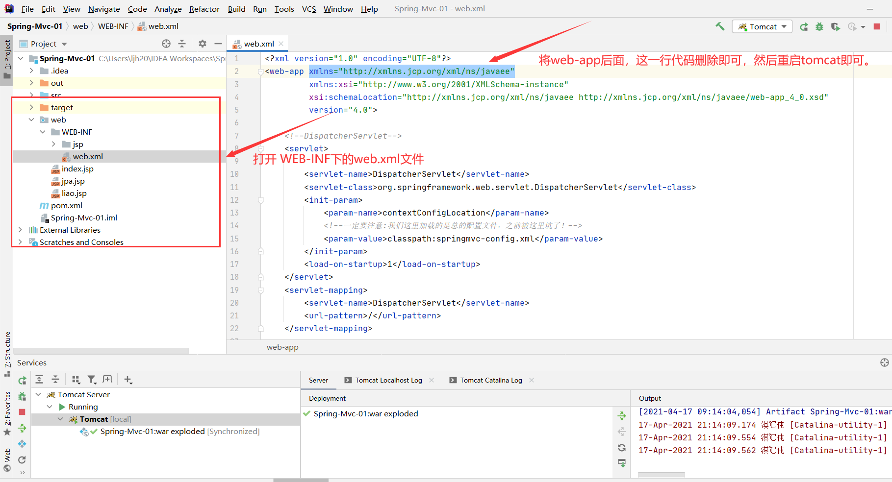Screen dimensions: 892x482
Task: Click the Build Project hammer icon
Action: 719,26
